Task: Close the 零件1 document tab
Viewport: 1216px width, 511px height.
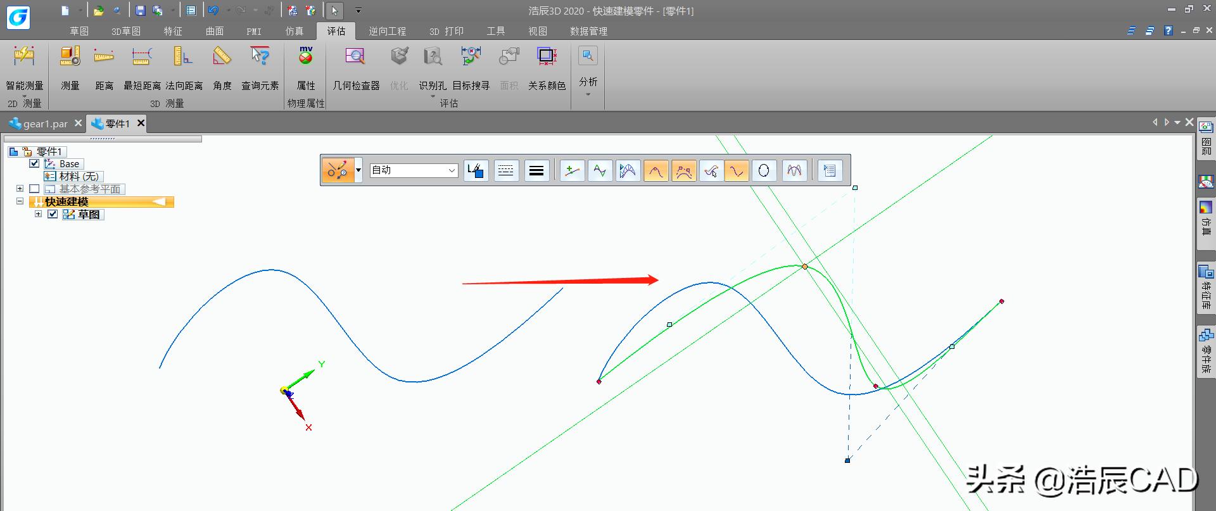Action: [140, 123]
